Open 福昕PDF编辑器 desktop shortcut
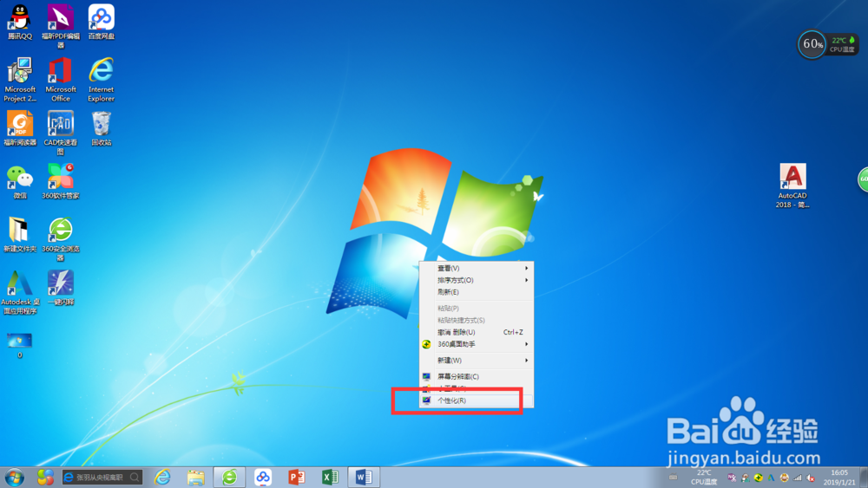Screen dimensions: 868x488 [61, 26]
